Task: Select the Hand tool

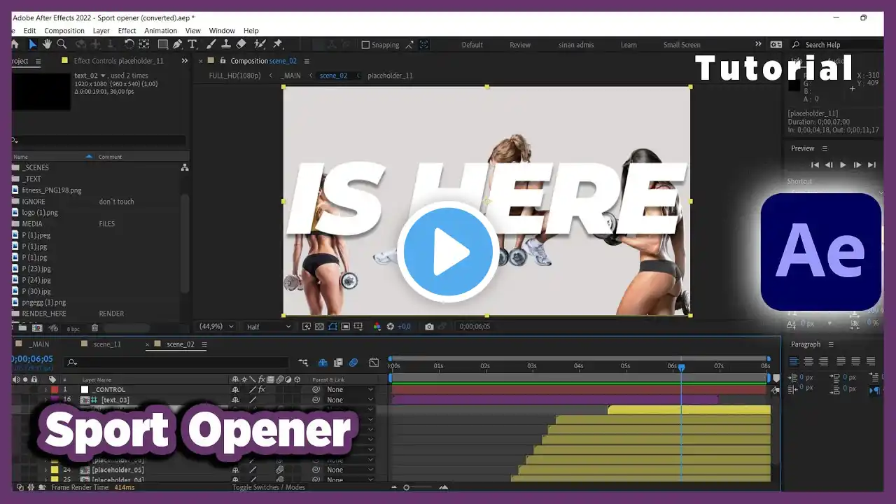Action: tap(47, 44)
